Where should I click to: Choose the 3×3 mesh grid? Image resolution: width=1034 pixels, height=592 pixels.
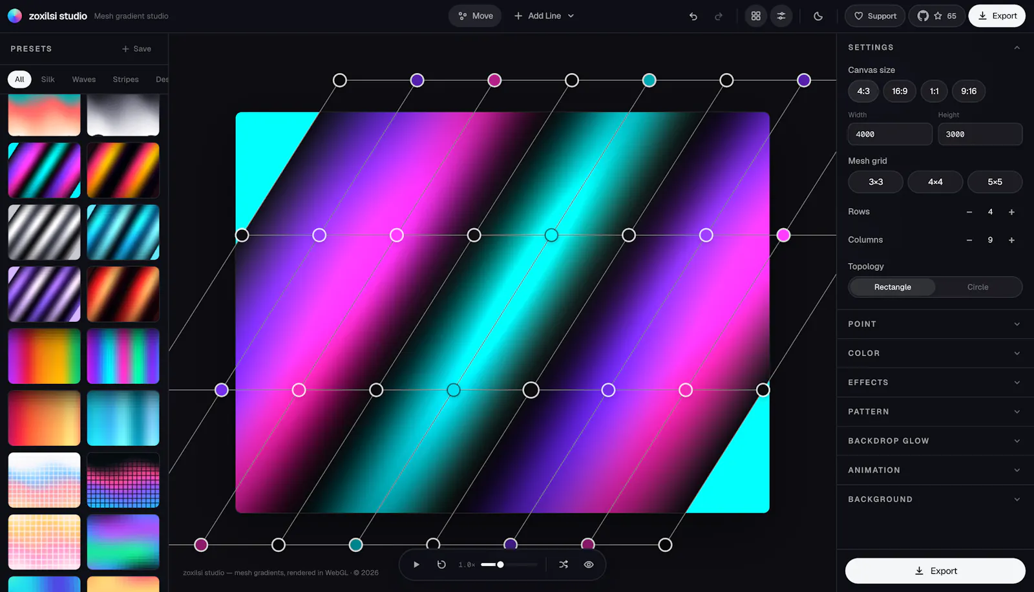point(876,182)
